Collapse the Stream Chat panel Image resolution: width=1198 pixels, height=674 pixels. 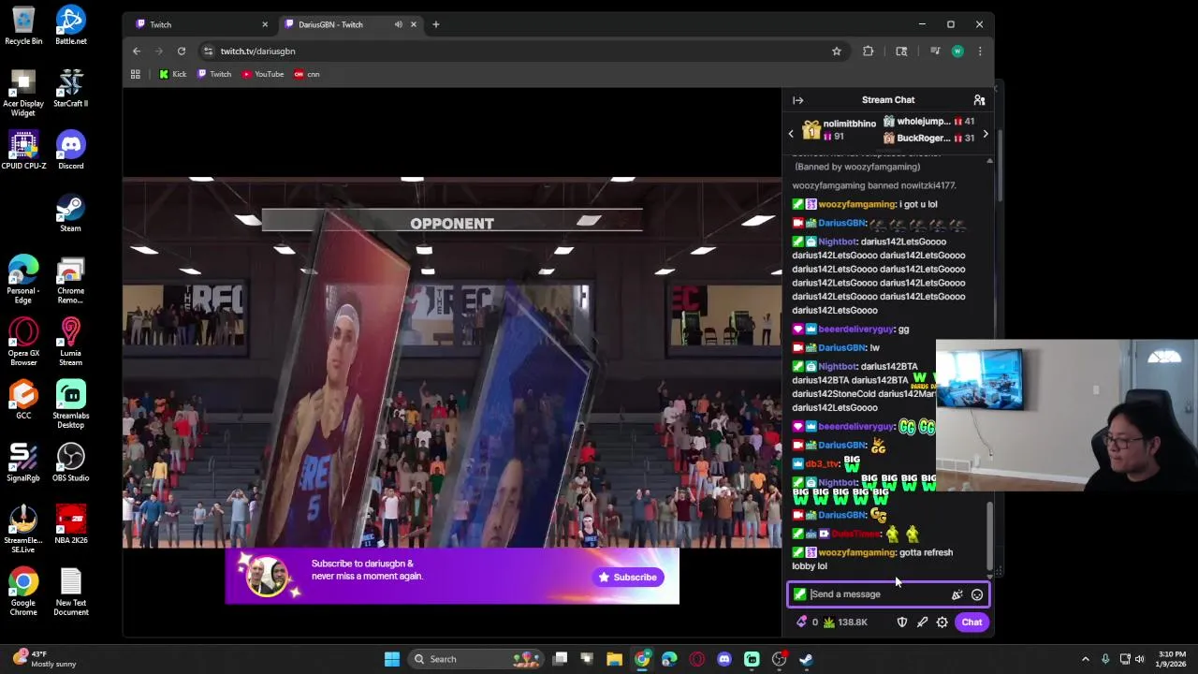[x=797, y=100]
